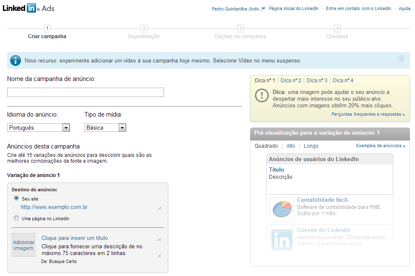The height and width of the screenshot is (276, 415).
Task: Click 'Anúncios de usuários do LinkedIn' header
Action: pyautogui.click(x=313, y=159)
